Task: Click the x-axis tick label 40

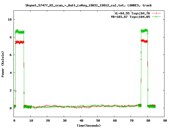Action: tap(81, 121)
